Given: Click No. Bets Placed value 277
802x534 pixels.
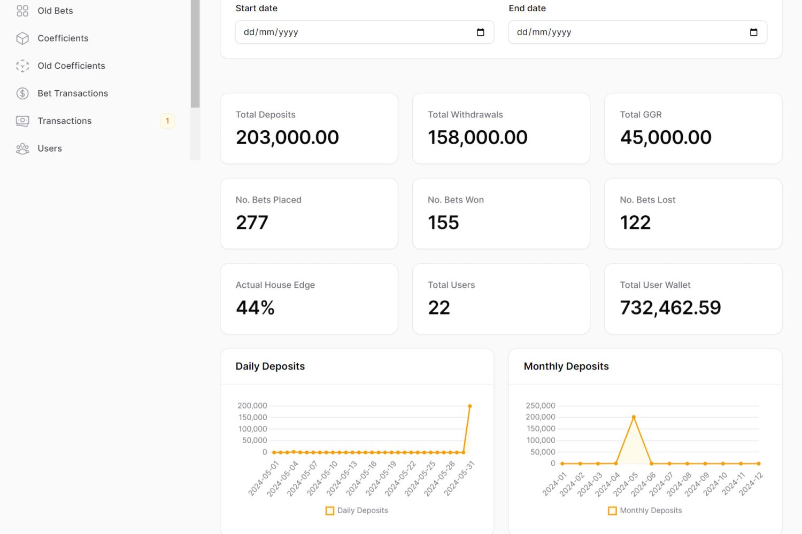Looking at the screenshot, I should tap(252, 222).
